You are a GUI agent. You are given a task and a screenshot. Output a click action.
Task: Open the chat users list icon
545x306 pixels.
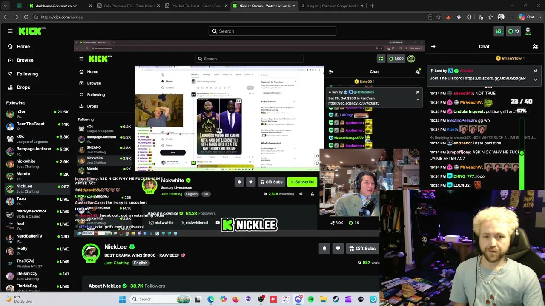535,47
